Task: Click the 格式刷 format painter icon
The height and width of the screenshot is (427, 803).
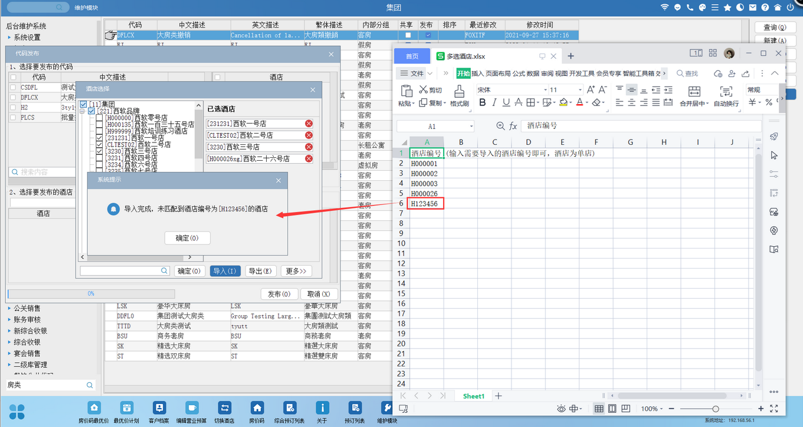Action: coord(459,91)
